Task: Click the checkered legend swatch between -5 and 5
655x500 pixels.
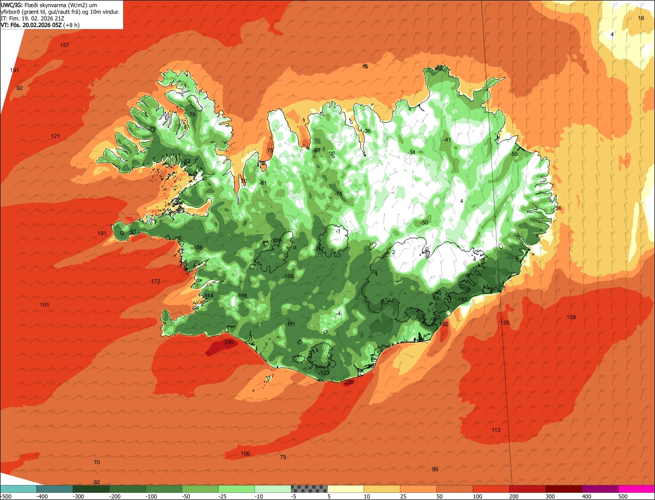Action: click(309, 488)
